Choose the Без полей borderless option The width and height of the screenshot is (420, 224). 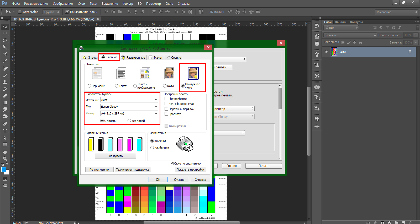[x=129, y=121]
